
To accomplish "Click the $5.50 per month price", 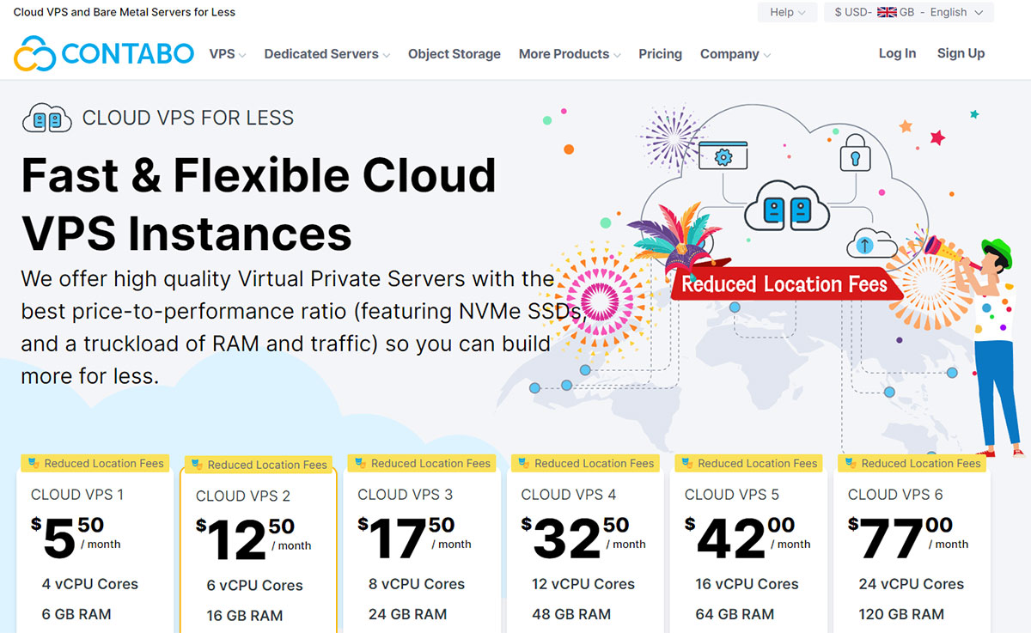I will (76, 537).
